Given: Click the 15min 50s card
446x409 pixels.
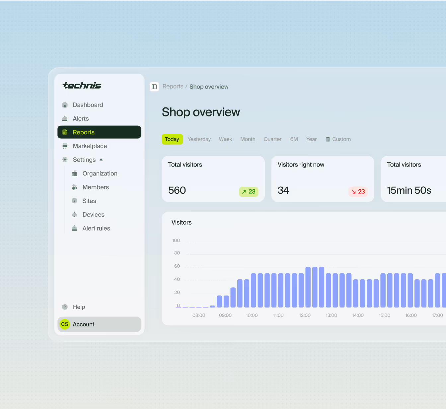Looking at the screenshot, I should pyautogui.click(x=413, y=179).
